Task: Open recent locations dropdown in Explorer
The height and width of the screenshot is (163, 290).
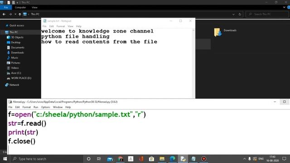Action: [x=15, y=14]
